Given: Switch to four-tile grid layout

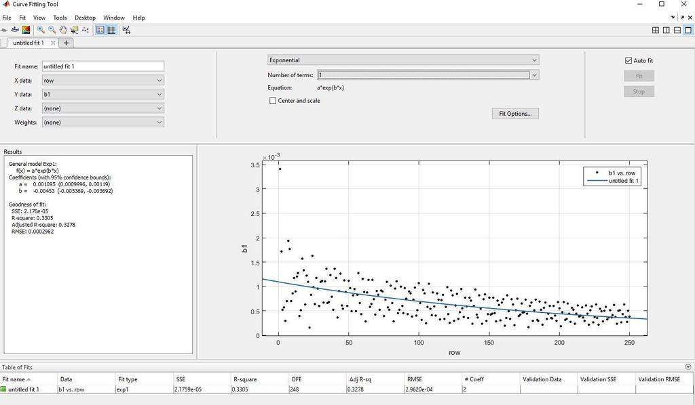Looking at the screenshot, I should [656, 30].
